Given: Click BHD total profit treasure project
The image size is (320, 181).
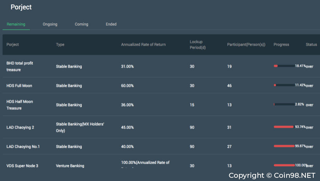Looking at the screenshot, I should tap(20, 66).
